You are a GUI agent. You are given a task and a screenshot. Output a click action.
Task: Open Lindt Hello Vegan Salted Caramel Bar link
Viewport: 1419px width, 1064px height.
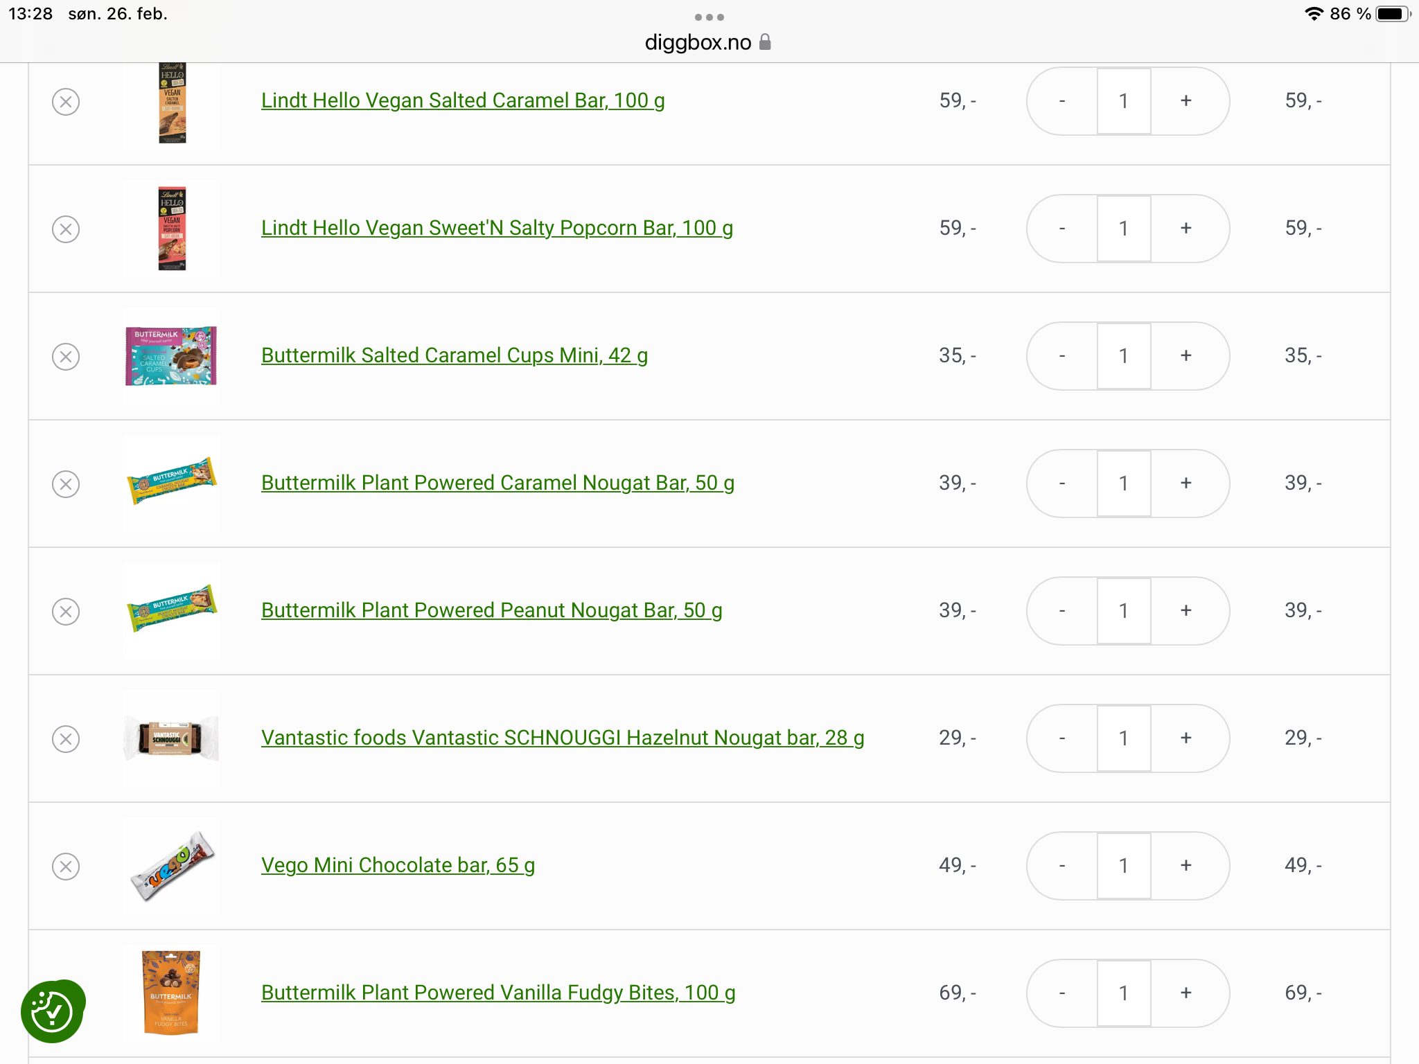(x=463, y=101)
